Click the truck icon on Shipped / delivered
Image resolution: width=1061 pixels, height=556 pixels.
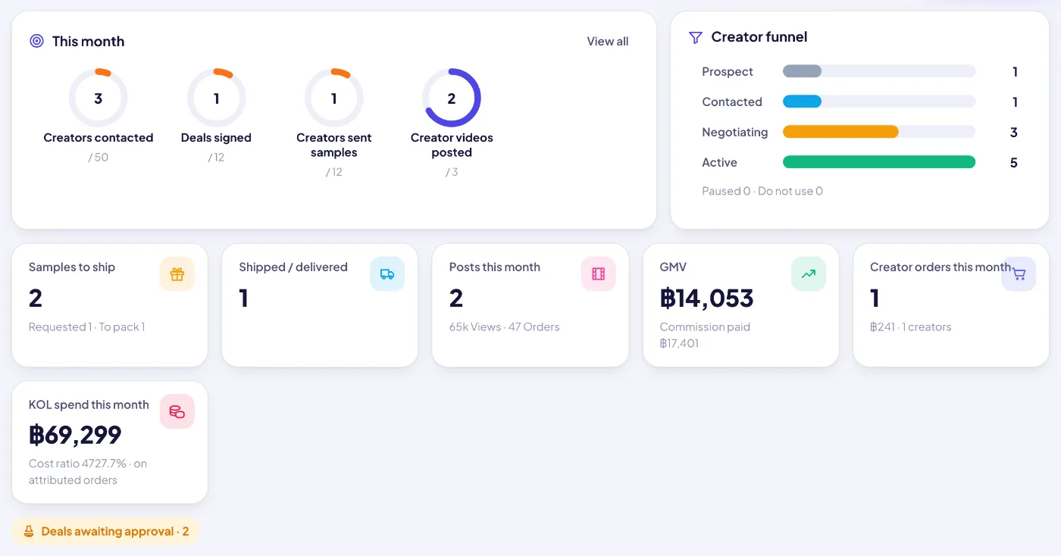point(387,274)
